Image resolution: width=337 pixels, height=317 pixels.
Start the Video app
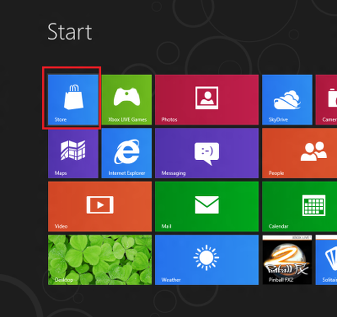click(x=100, y=207)
